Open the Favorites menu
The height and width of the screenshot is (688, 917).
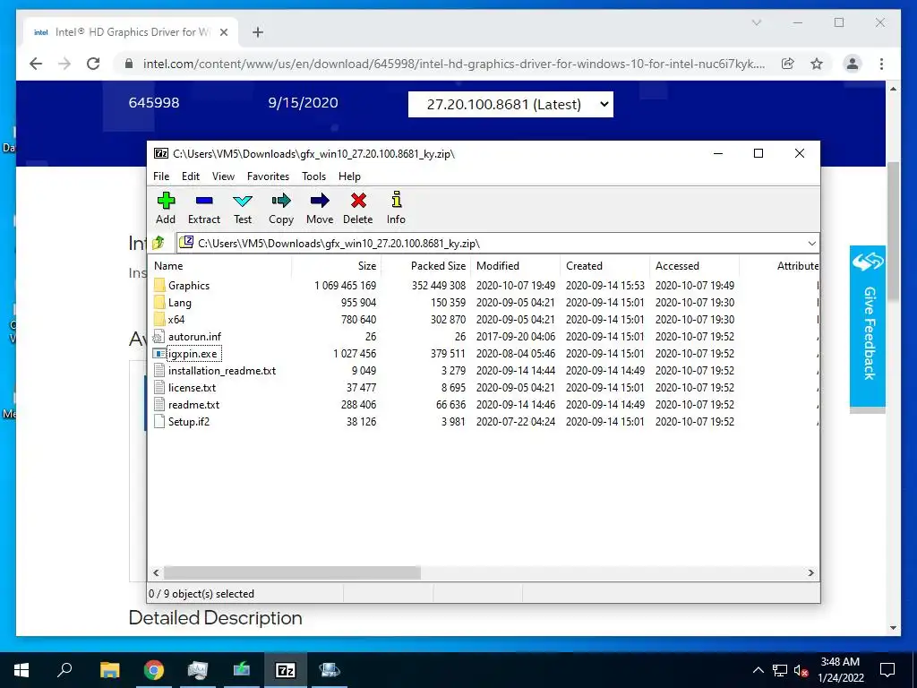(x=268, y=176)
